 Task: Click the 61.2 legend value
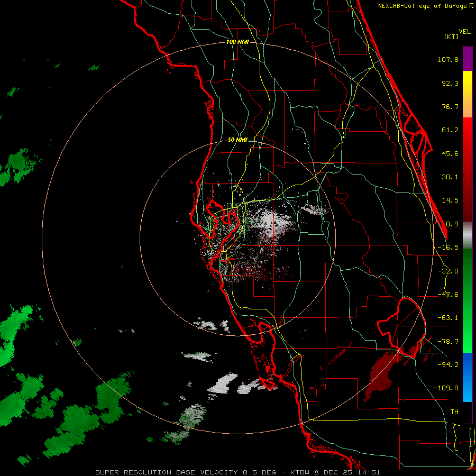click(x=450, y=130)
